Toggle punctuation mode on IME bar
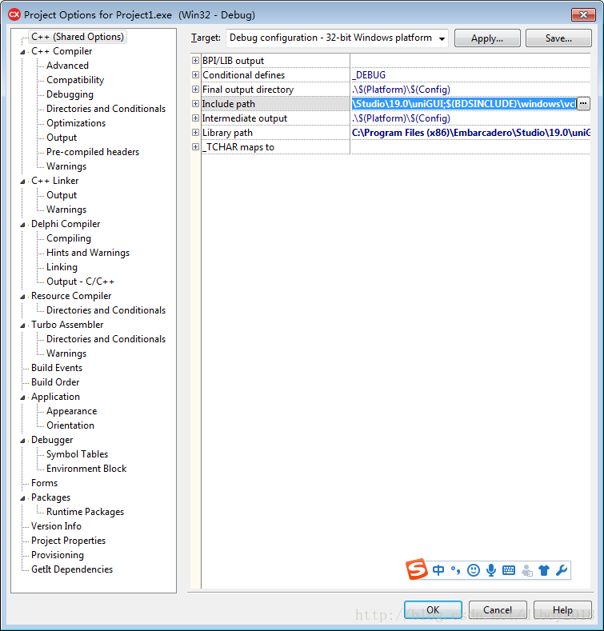This screenshot has height=631, width=604. tap(455, 570)
